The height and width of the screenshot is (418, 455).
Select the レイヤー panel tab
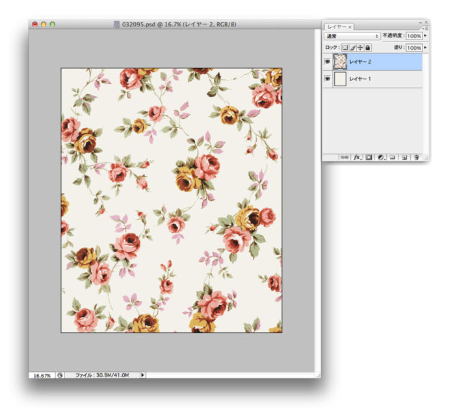(339, 27)
